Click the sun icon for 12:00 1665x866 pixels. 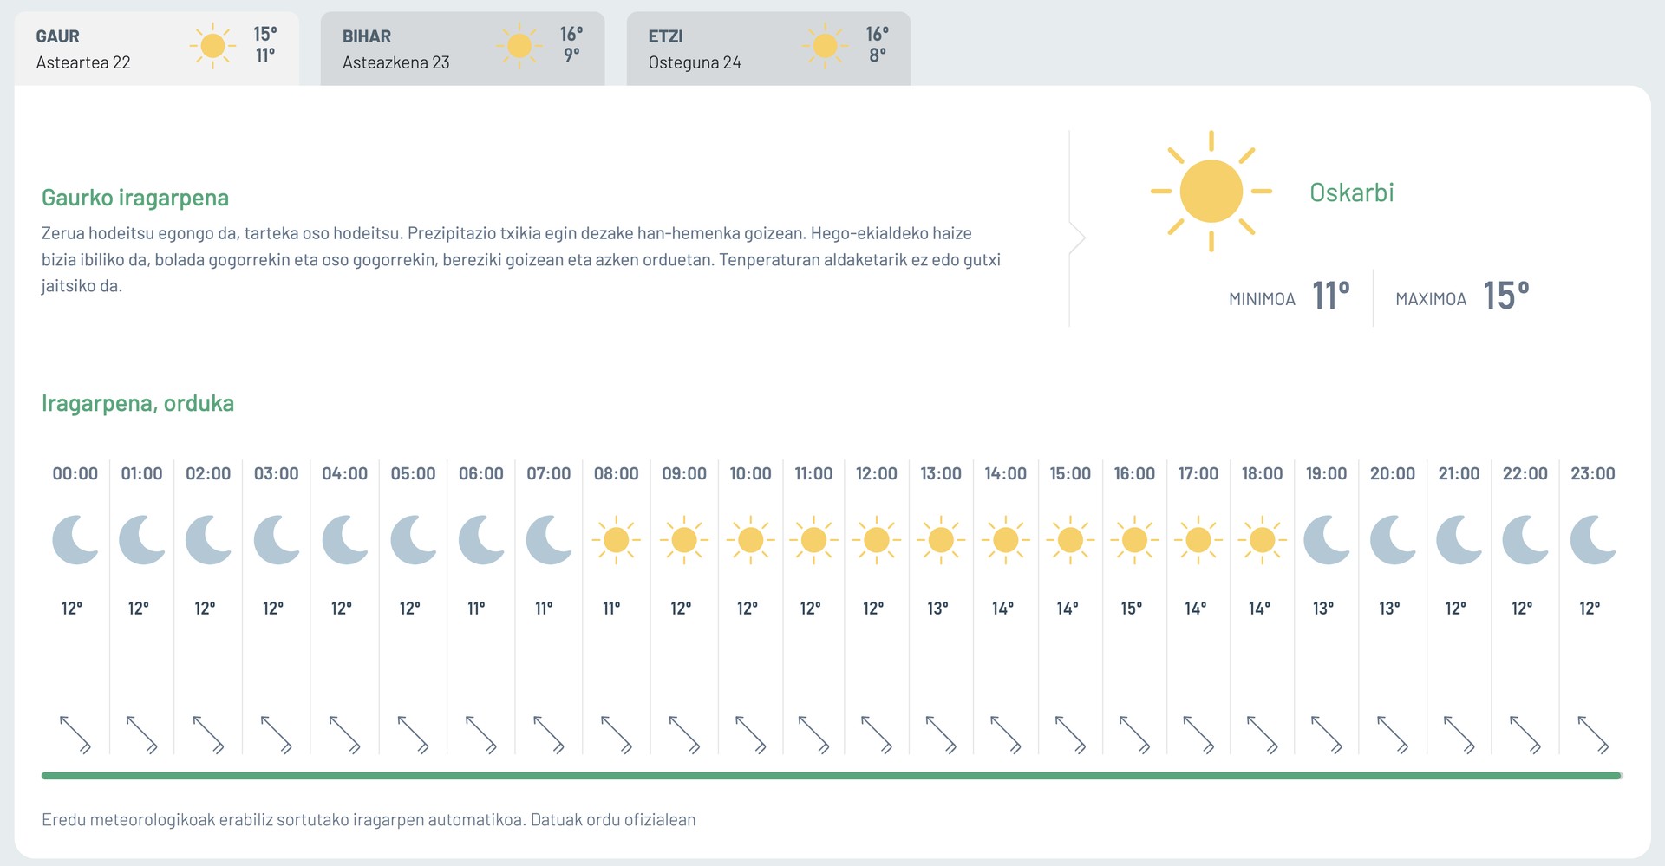(x=877, y=540)
